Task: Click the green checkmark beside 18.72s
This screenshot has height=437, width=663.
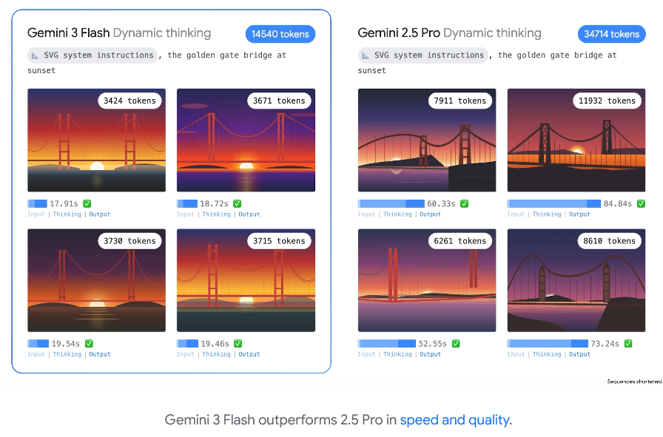Action: click(x=237, y=203)
